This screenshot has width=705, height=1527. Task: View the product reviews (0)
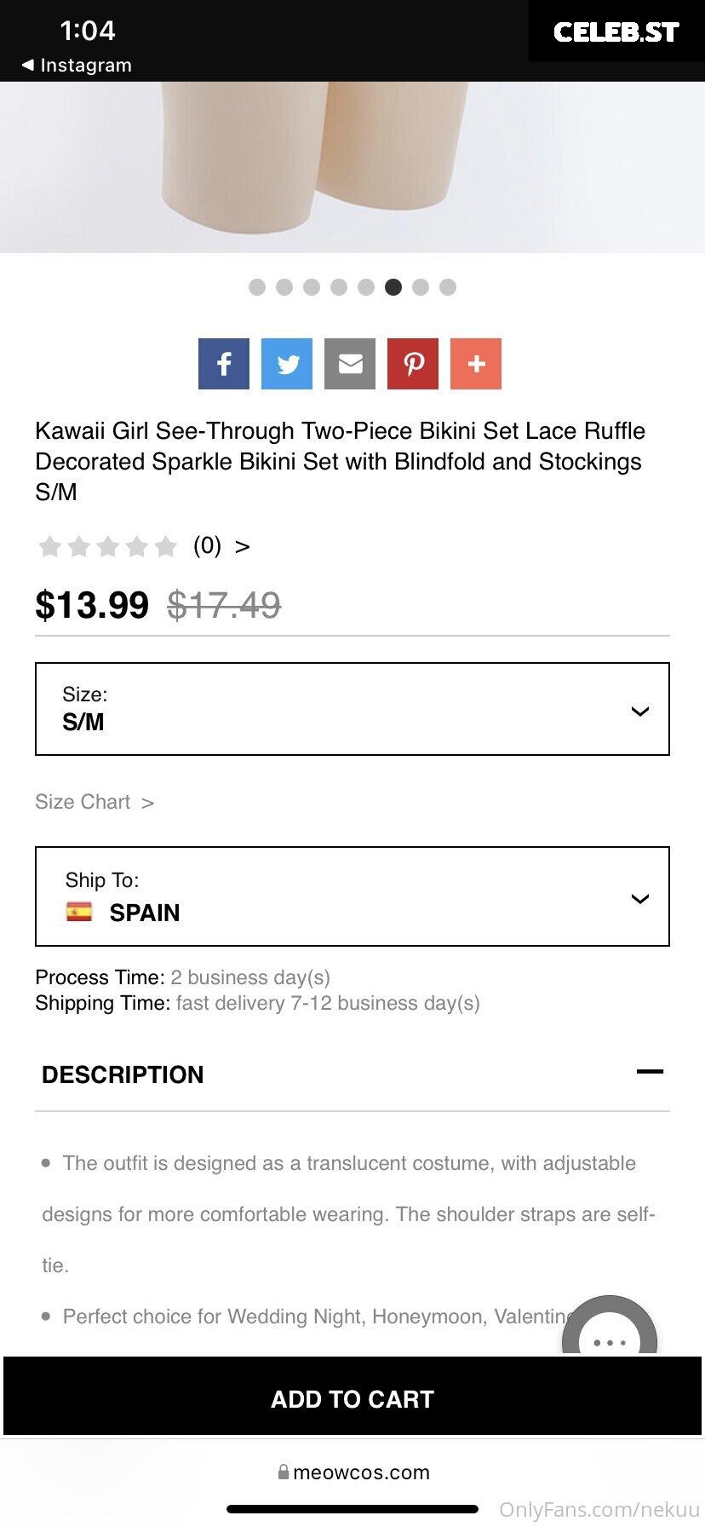221,545
